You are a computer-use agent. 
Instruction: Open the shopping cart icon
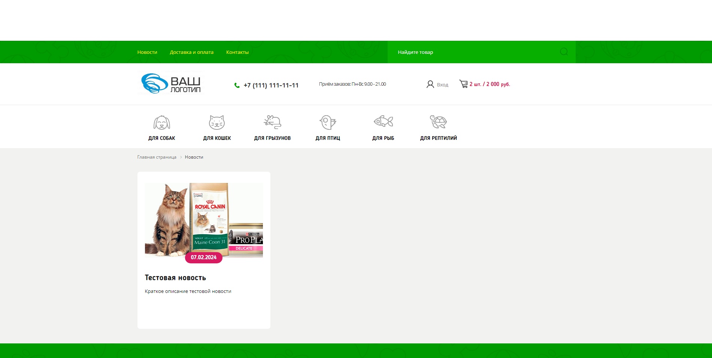[463, 84]
